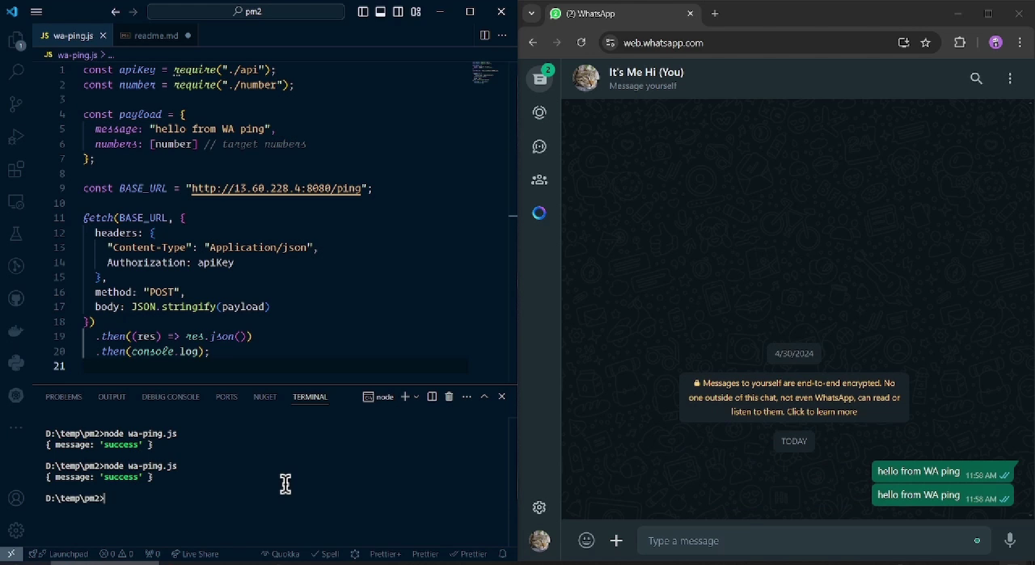Open the PROBLEMS panel tab
Image resolution: width=1035 pixels, height=565 pixels.
(64, 397)
